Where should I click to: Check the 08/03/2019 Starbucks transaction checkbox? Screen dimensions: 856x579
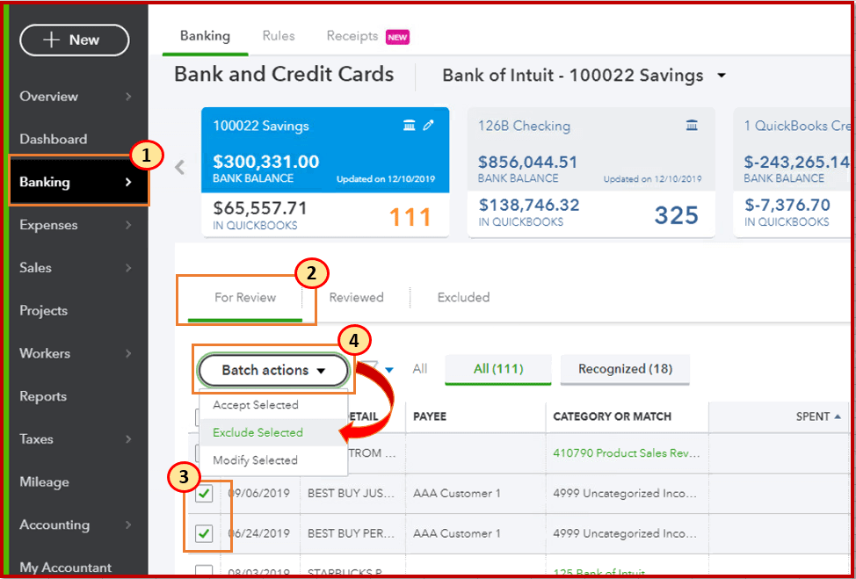pyautogui.click(x=204, y=571)
